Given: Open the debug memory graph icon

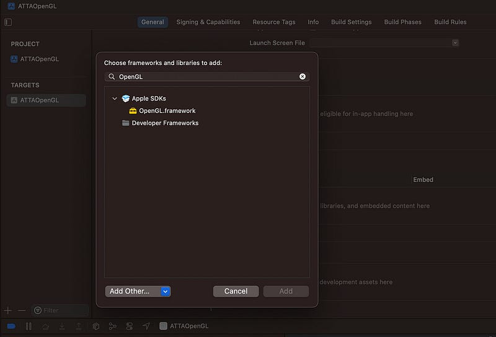Looking at the screenshot, I should pos(113,326).
